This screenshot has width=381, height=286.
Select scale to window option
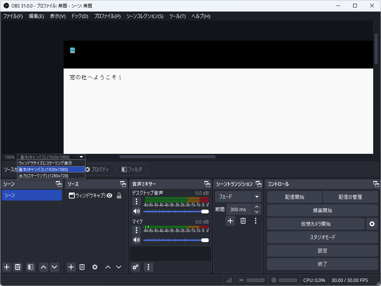tap(51, 163)
